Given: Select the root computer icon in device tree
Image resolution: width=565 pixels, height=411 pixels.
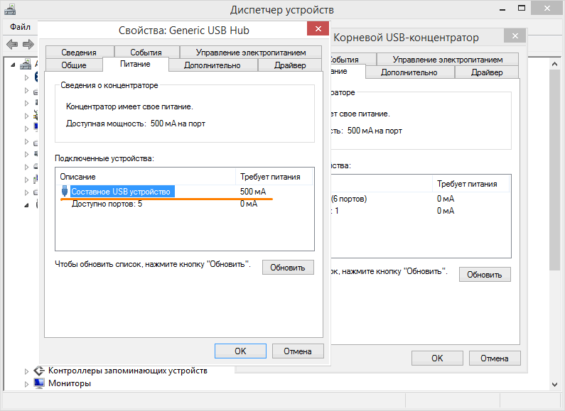Looking at the screenshot, I should click(x=26, y=65).
